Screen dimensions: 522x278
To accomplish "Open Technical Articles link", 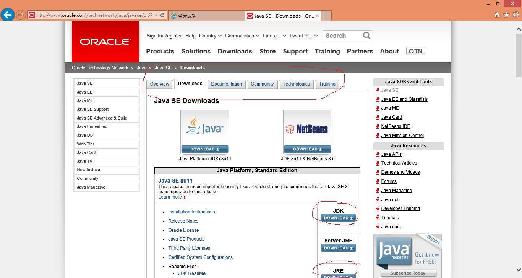I will (x=399, y=163).
